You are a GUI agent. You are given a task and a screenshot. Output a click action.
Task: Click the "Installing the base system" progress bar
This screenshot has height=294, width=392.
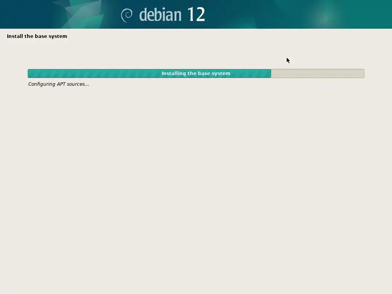[196, 73]
